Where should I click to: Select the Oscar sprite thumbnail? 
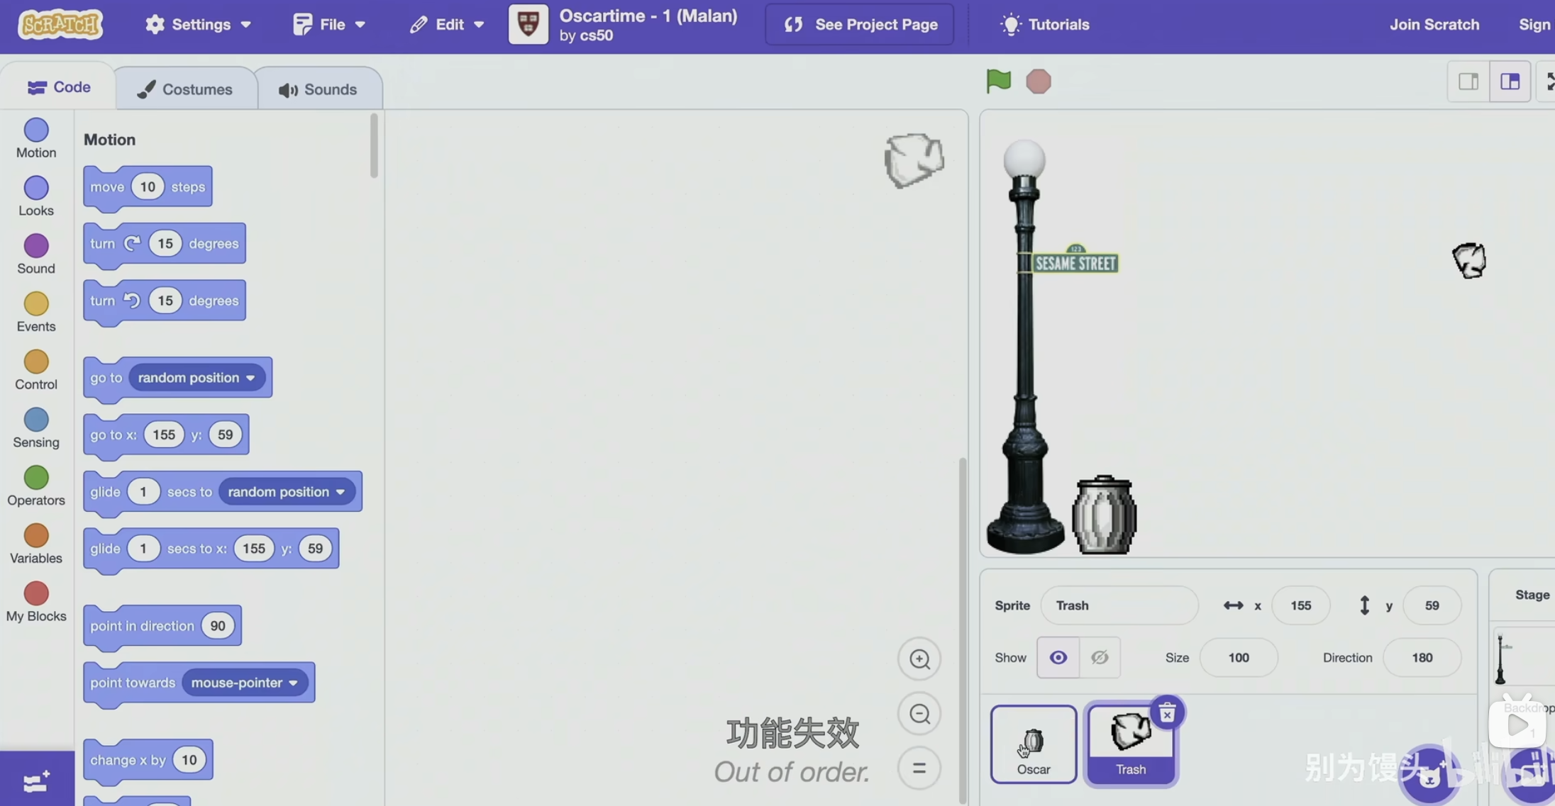point(1033,744)
